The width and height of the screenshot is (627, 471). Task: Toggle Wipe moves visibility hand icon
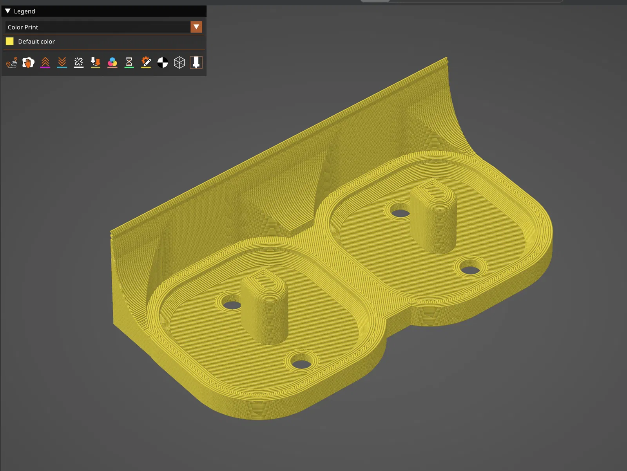tap(28, 63)
